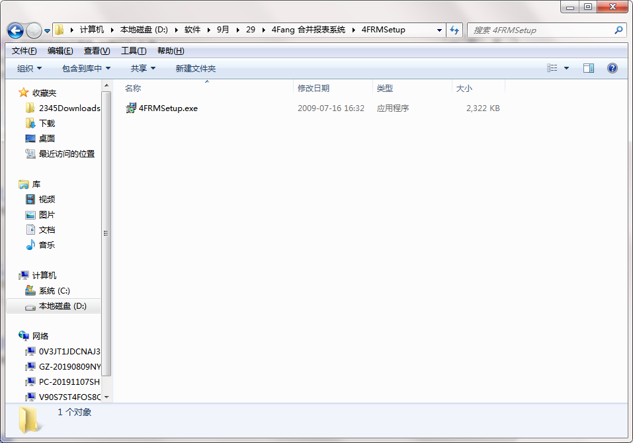Click the Back navigation arrow icon

(15, 30)
